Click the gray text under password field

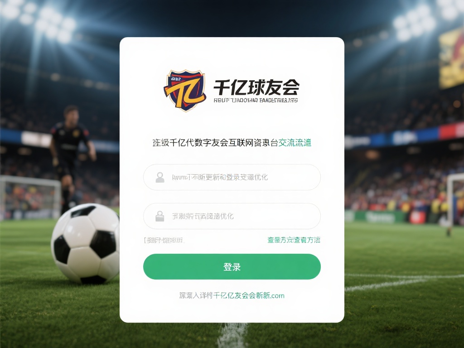coord(164,240)
